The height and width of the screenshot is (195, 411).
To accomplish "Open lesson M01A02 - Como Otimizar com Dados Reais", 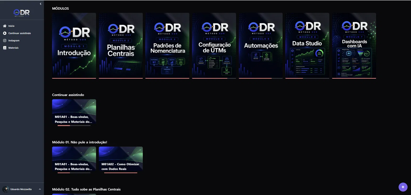I will point(121,159).
